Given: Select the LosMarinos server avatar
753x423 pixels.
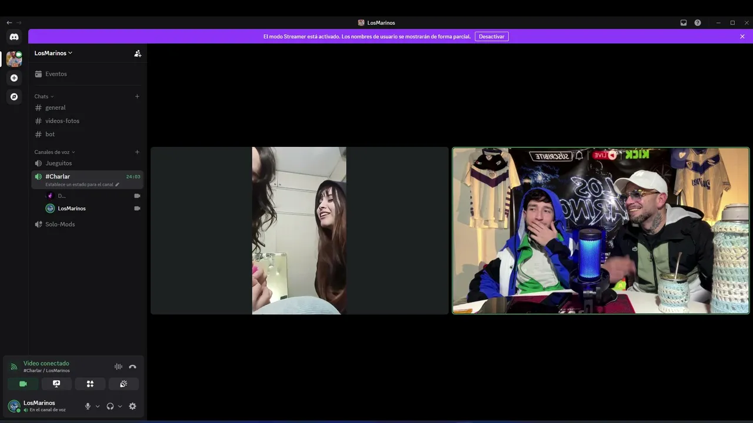Looking at the screenshot, I should (14, 59).
